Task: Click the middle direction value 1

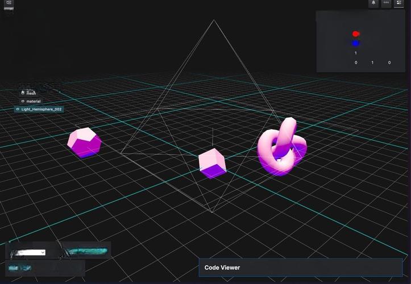Action: tap(372, 62)
